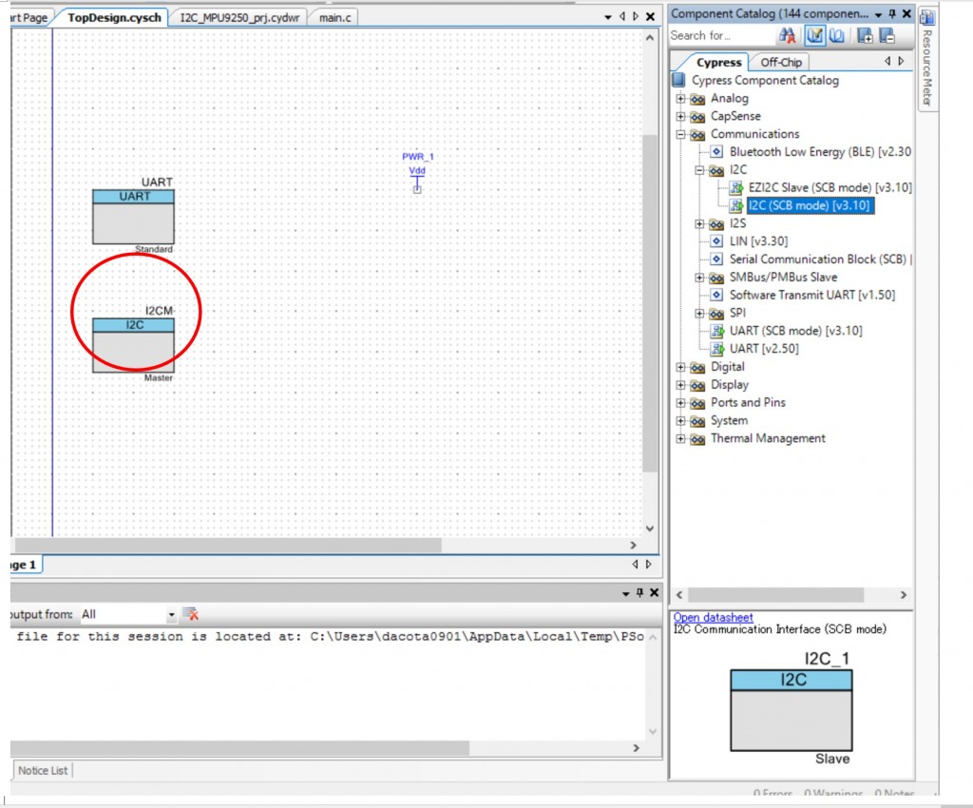Select the Page 1 schematic sheet tab
The image size is (973, 808).
(24, 565)
